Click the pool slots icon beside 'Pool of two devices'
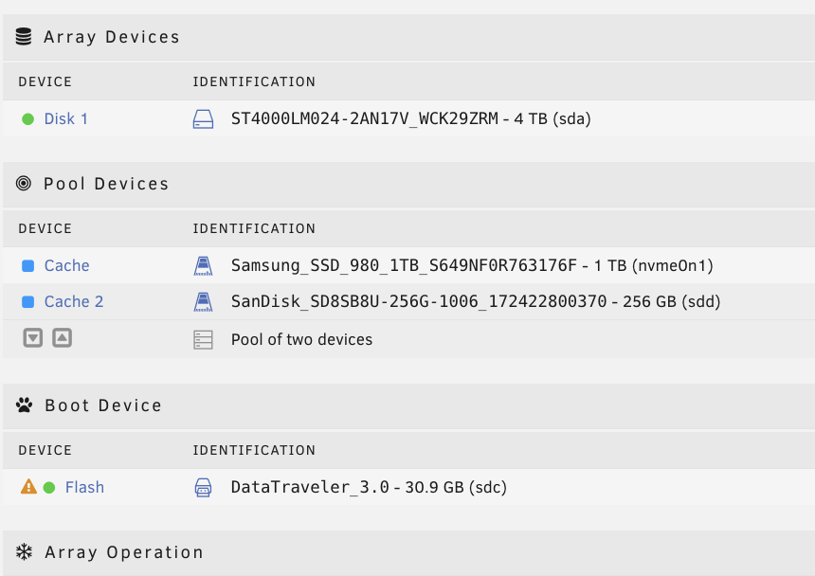The width and height of the screenshot is (815, 576). (x=203, y=340)
